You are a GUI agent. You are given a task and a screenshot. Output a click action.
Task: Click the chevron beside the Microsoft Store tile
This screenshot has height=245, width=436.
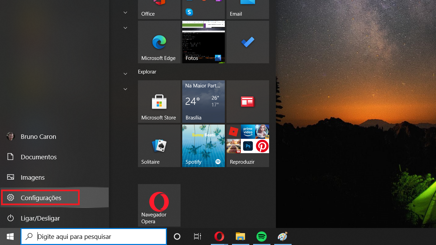(x=125, y=89)
